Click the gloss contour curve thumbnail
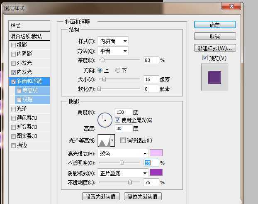Image resolution: width=258 pixels, height=204 pixels. pos(104,140)
